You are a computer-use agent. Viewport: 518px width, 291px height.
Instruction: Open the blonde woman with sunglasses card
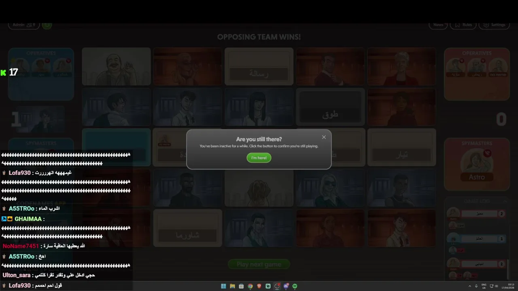(x=330, y=188)
